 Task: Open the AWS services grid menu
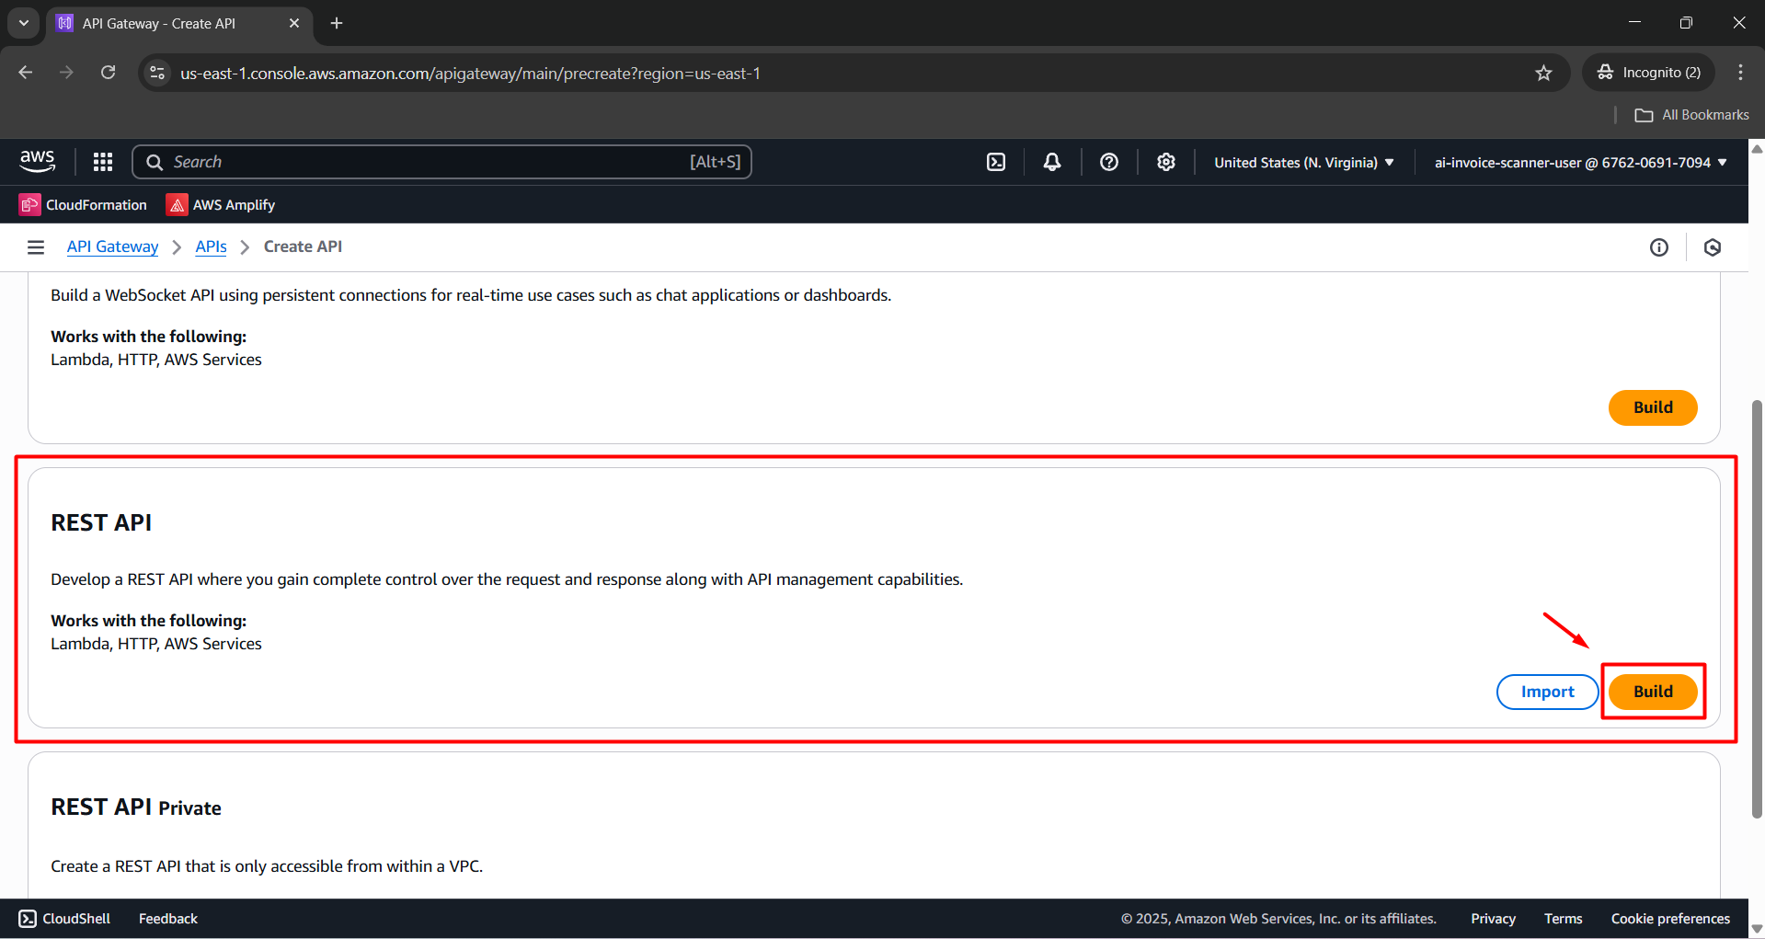103,162
